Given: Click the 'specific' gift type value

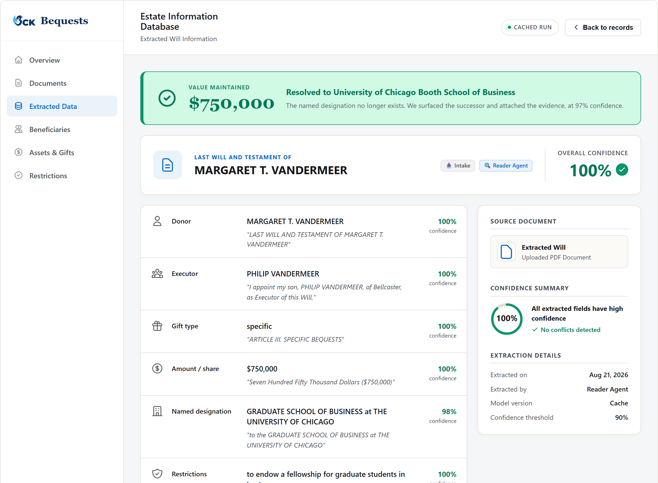Looking at the screenshot, I should (x=259, y=326).
